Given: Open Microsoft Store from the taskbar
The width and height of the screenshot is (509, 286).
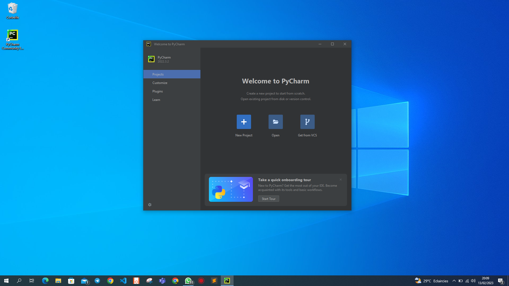Looking at the screenshot, I should 71,281.
